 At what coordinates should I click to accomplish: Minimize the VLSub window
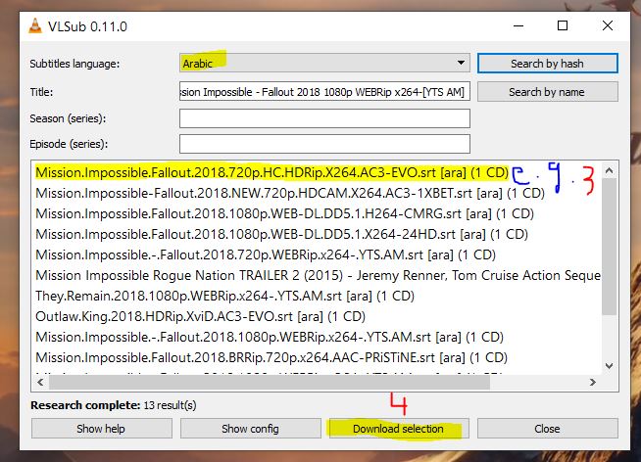pos(518,26)
